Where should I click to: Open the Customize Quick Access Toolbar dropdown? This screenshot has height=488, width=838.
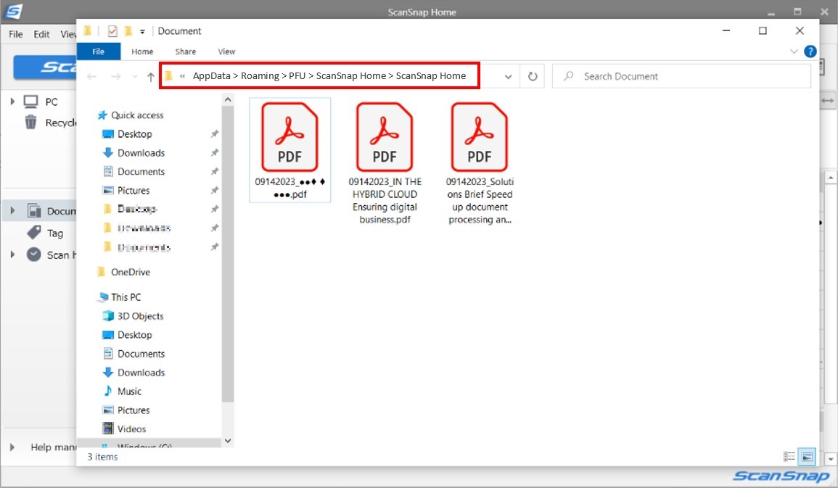click(x=142, y=31)
